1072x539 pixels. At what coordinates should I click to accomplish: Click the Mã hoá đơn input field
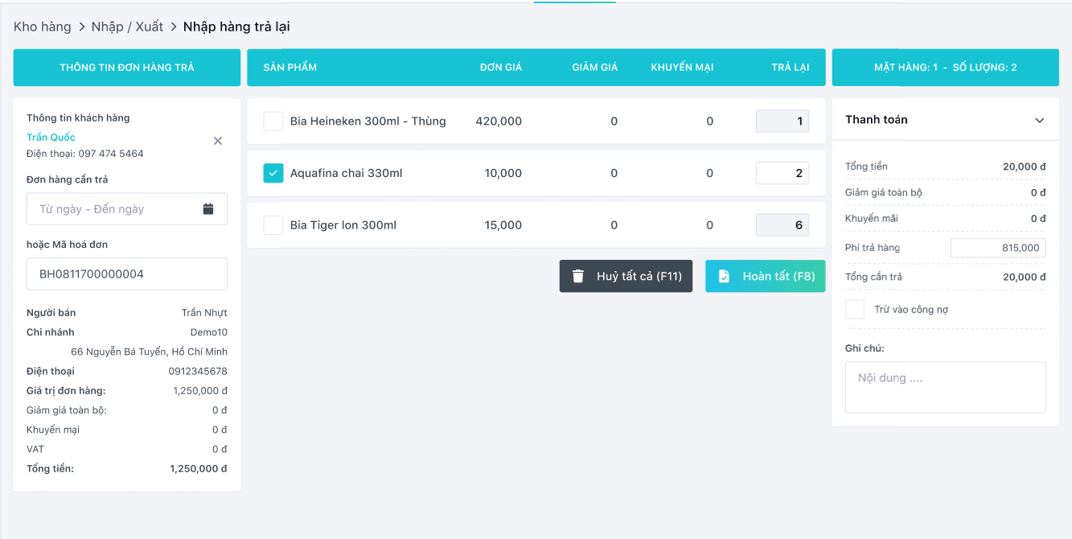click(x=127, y=274)
